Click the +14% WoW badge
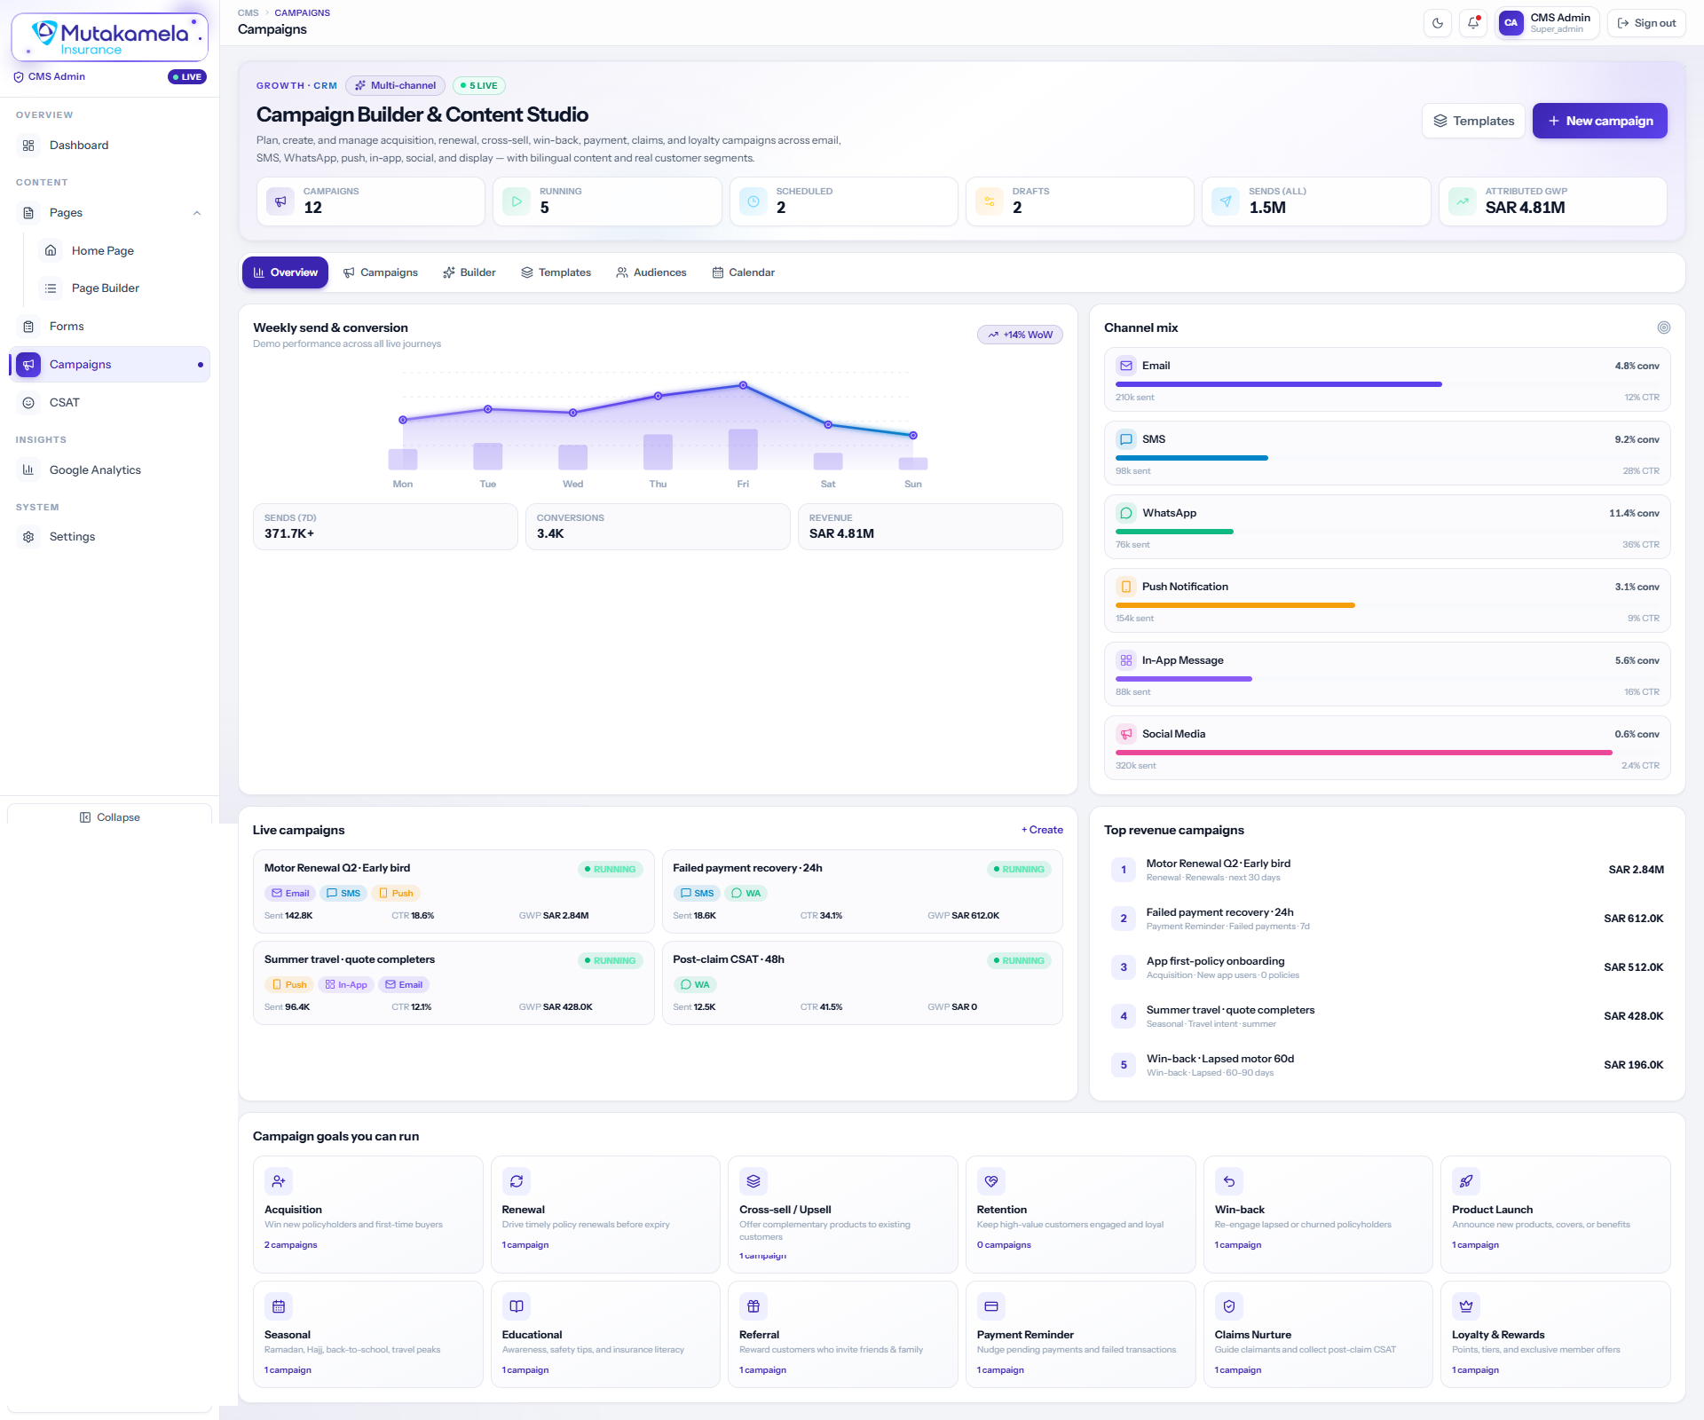Image resolution: width=1704 pixels, height=1420 pixels. [x=1020, y=335]
